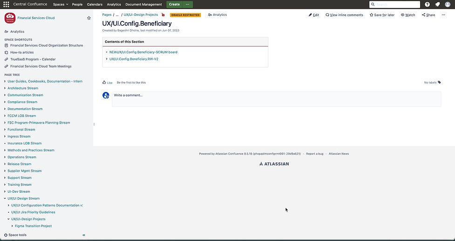Open the notifications bell icon
Image resolution: width=455 pixels, height=241 pixels.
[x=437, y=4]
